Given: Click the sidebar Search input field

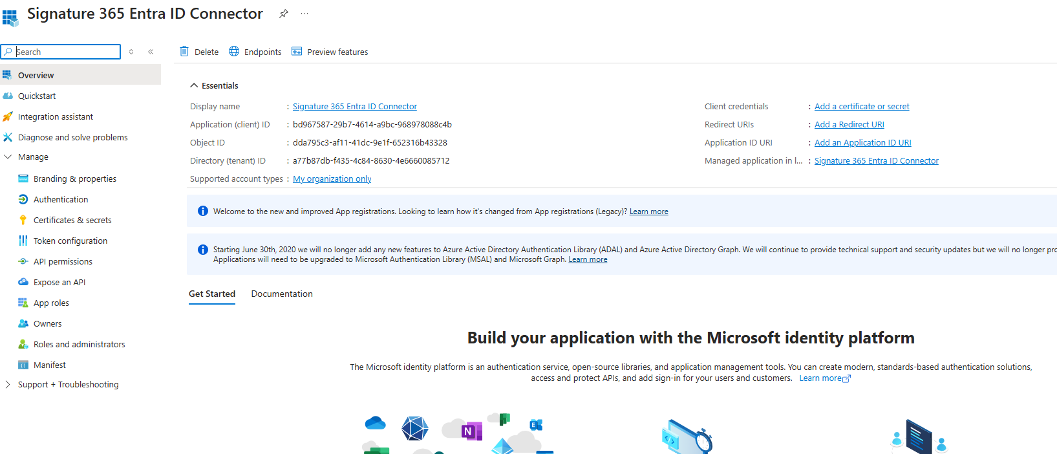Looking at the screenshot, I should coord(61,52).
